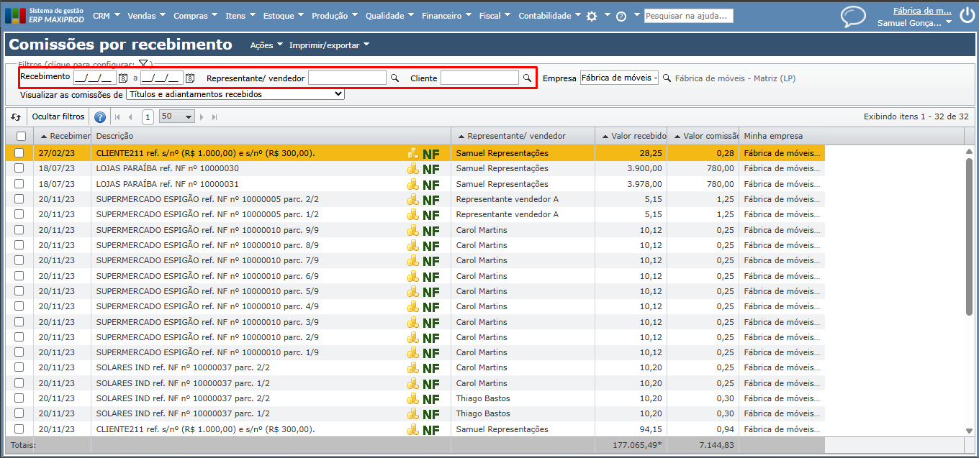Expand the Imprimir/exportar dropdown
The image size is (979, 458).
329,45
